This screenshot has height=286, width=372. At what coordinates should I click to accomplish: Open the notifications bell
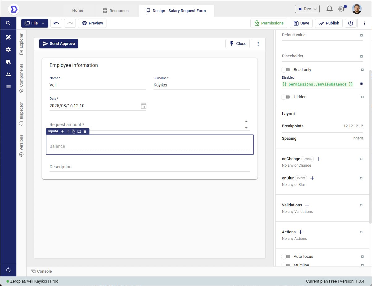pyautogui.click(x=330, y=9)
